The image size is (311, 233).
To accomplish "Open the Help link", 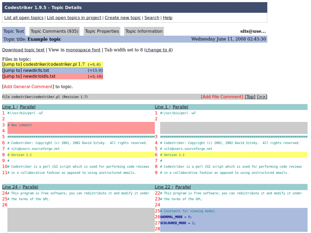I will point(168,18).
